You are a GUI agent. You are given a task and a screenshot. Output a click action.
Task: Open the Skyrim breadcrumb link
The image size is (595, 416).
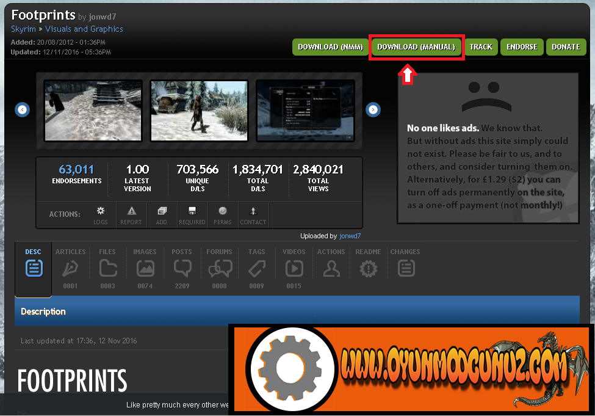click(x=23, y=29)
